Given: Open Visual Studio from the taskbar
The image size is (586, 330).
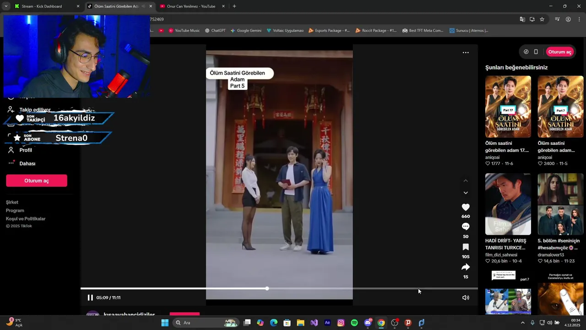Looking at the screenshot, I should 314,323.
